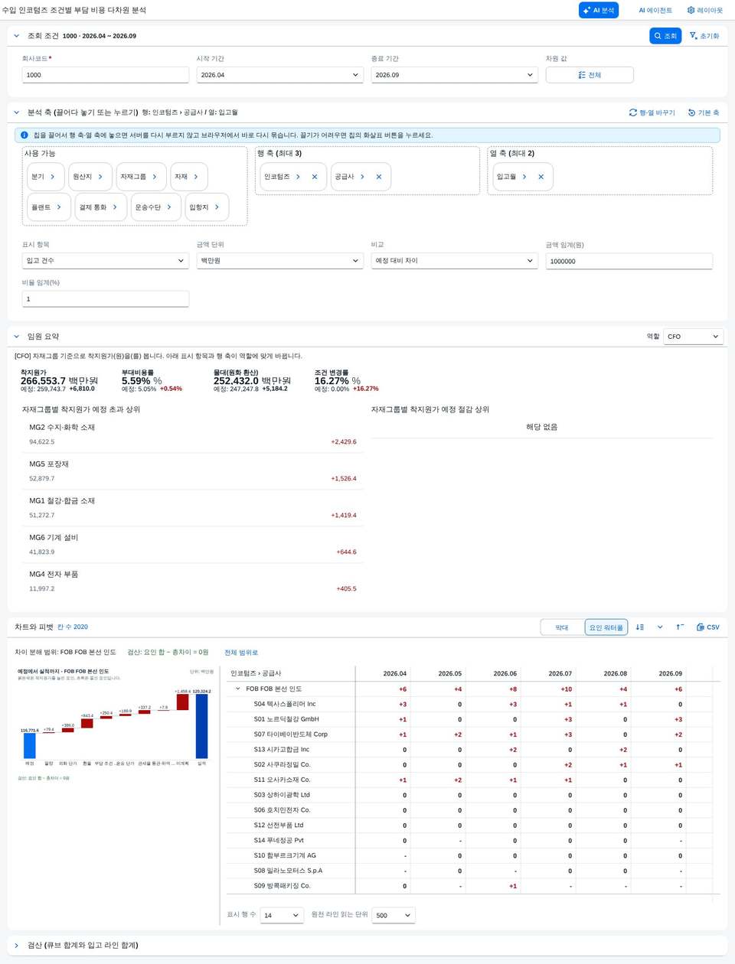735x964 pixels.
Task: Expand the 검산 section at bottom
Action: (17, 946)
